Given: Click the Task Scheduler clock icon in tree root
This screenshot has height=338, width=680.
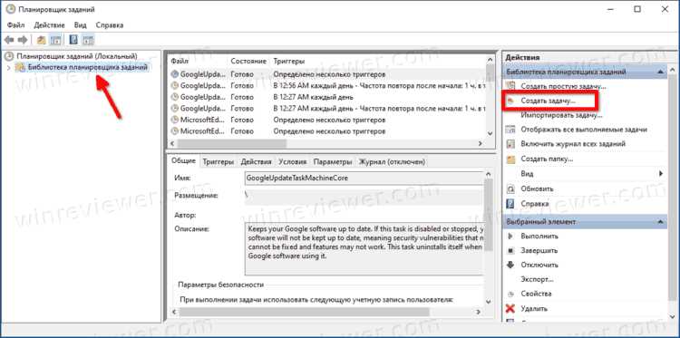Looking at the screenshot, I should tap(9, 56).
